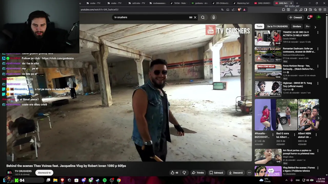Image resolution: width=328 pixels, height=184 pixels.
Task: Open the on-screen keyboard icon in search box
Action: point(191,17)
